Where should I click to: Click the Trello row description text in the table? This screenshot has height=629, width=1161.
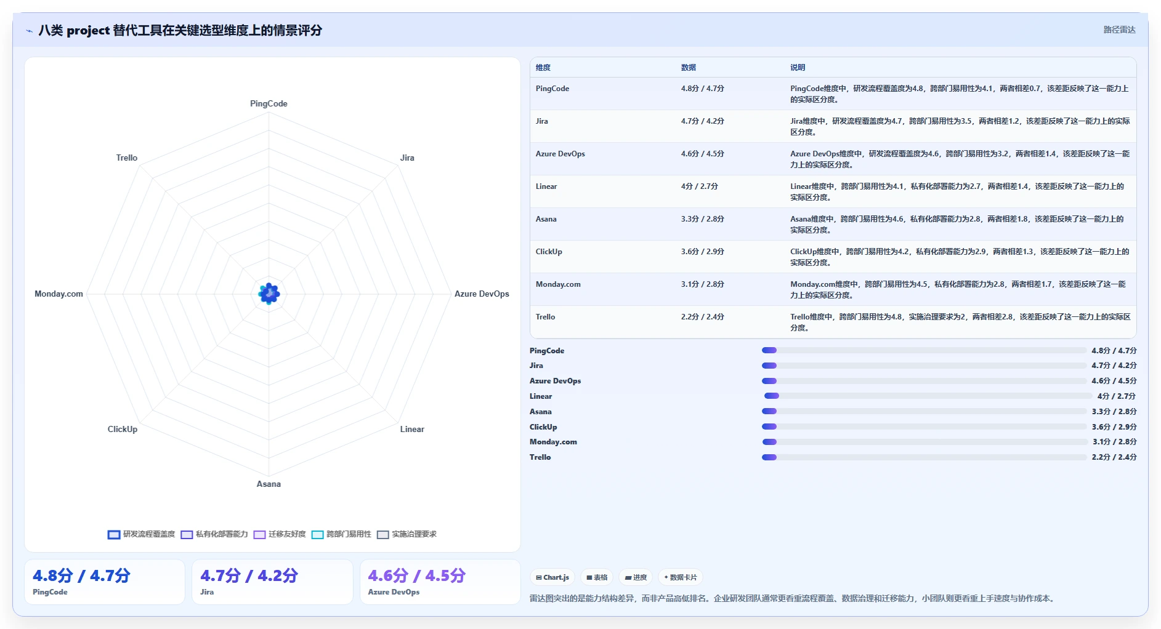(x=960, y=323)
